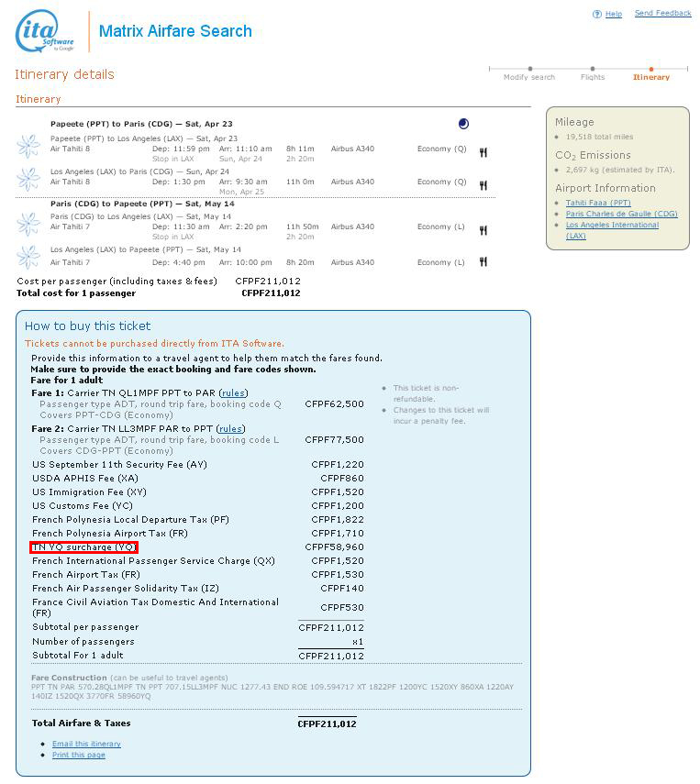
Task: Click the CFPF58,960 surcharge amount
Action: coord(334,547)
